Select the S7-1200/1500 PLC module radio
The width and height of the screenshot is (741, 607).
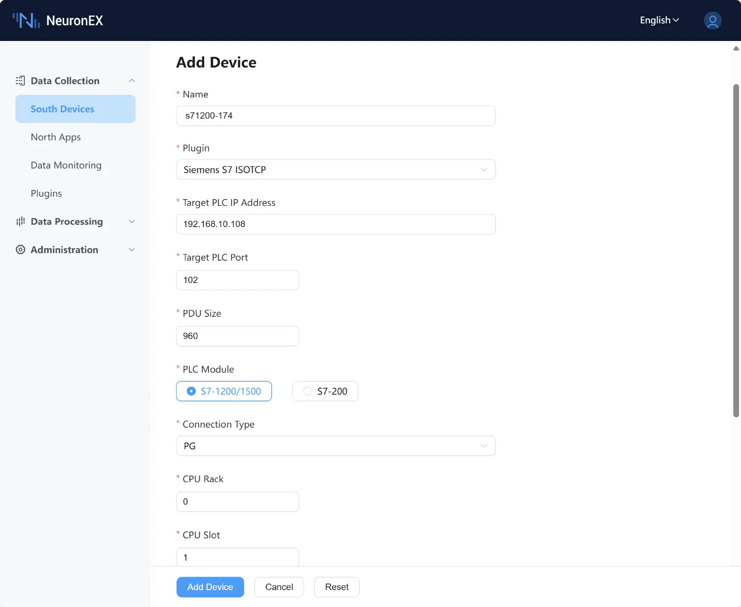(192, 391)
